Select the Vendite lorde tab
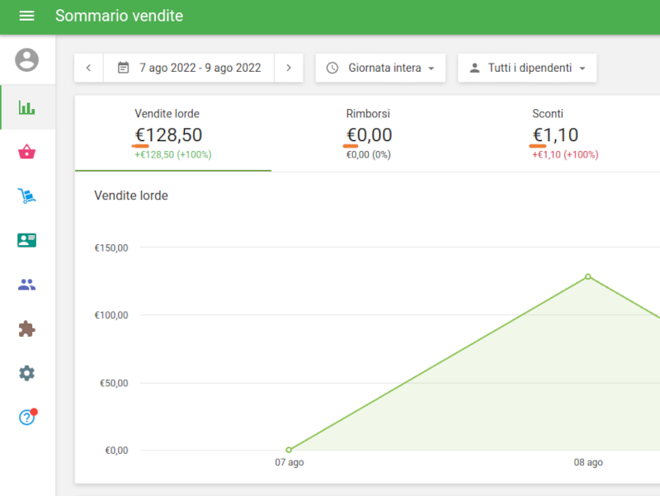The width and height of the screenshot is (660, 496). point(172,134)
